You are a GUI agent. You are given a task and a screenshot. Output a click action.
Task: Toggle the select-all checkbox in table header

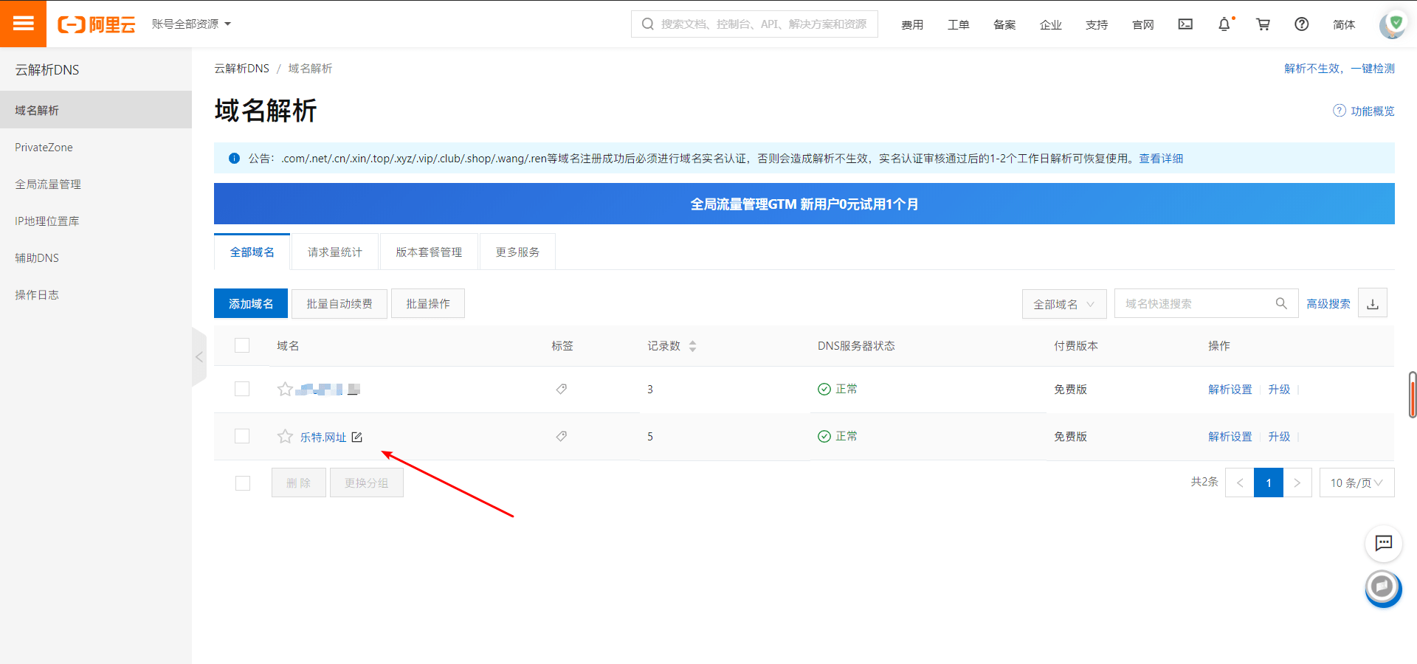coord(242,345)
